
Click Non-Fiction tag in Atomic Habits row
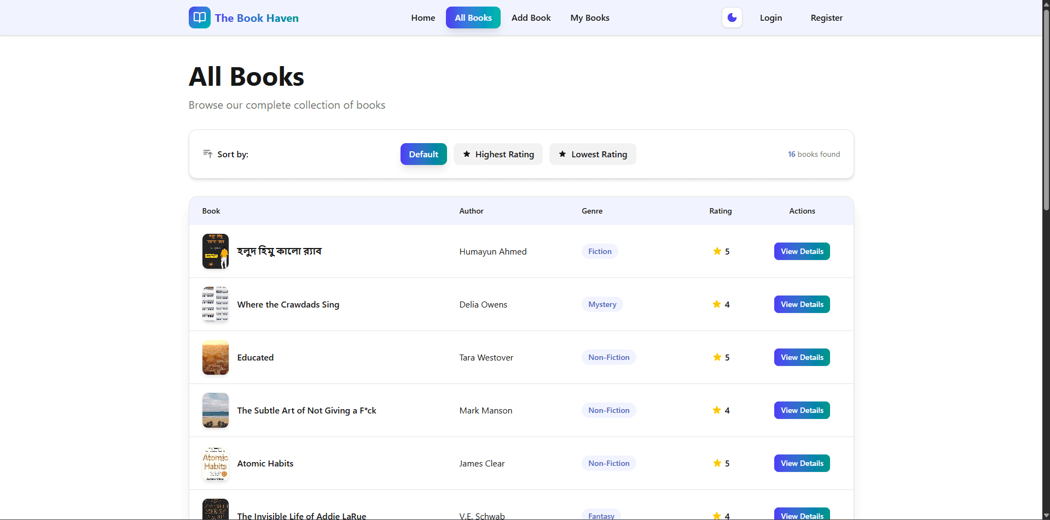click(x=608, y=463)
